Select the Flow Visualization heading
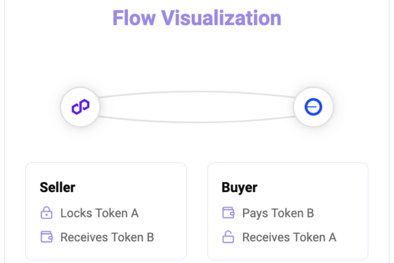This screenshot has width=394, height=263. 197,18
